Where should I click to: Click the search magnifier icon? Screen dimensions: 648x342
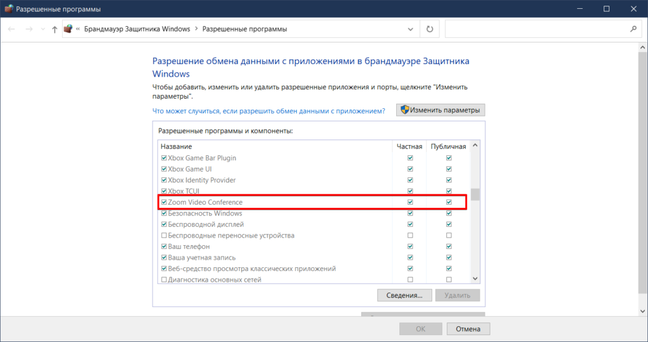633,29
